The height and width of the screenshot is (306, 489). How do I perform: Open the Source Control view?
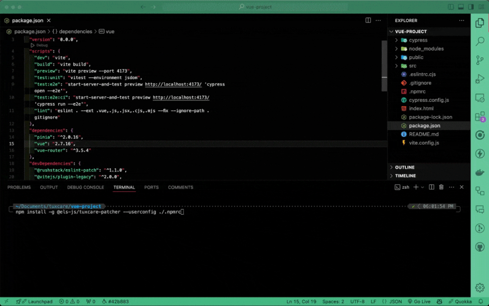pos(480,60)
